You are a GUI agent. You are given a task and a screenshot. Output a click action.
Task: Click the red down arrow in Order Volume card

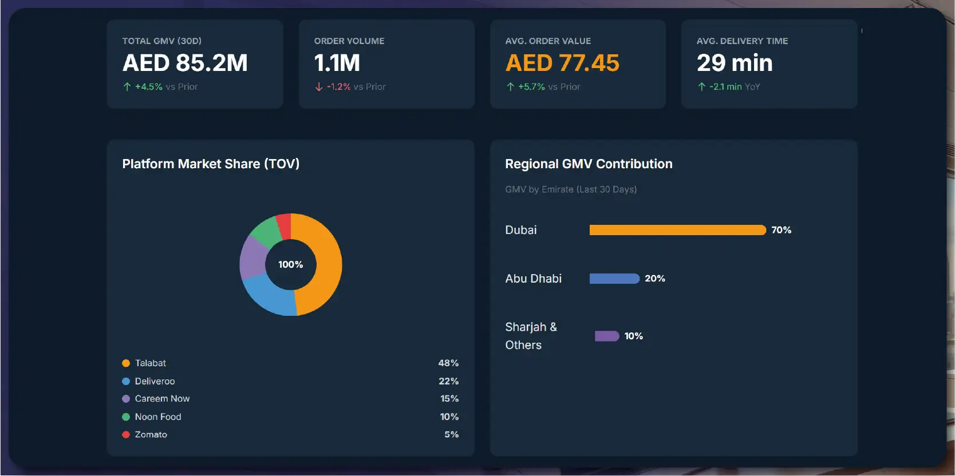pyautogui.click(x=319, y=87)
